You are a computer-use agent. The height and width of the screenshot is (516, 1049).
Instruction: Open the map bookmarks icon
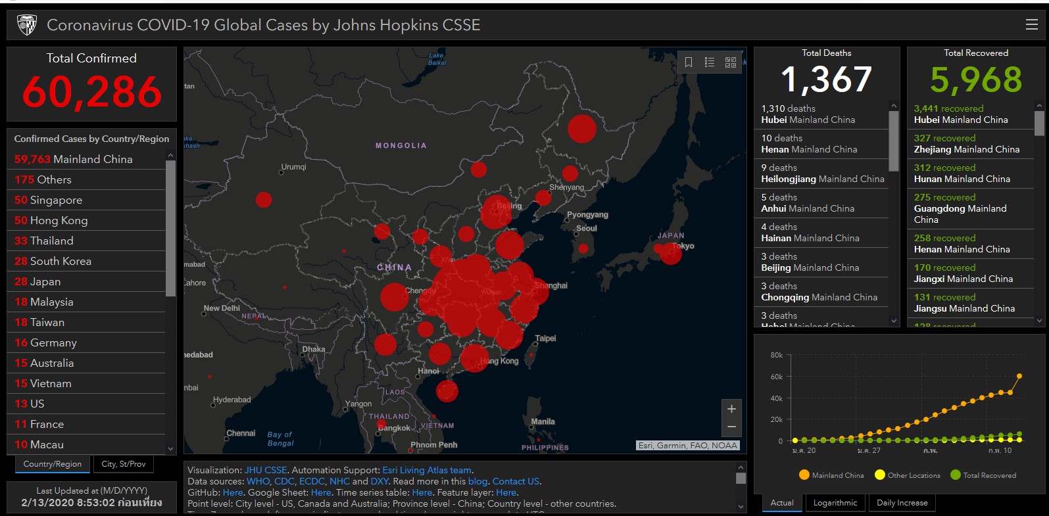pyautogui.click(x=689, y=62)
